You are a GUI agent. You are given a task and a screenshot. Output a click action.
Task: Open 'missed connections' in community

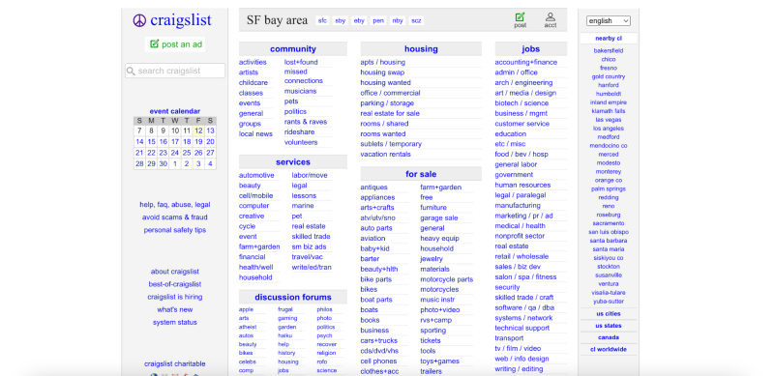(x=303, y=76)
